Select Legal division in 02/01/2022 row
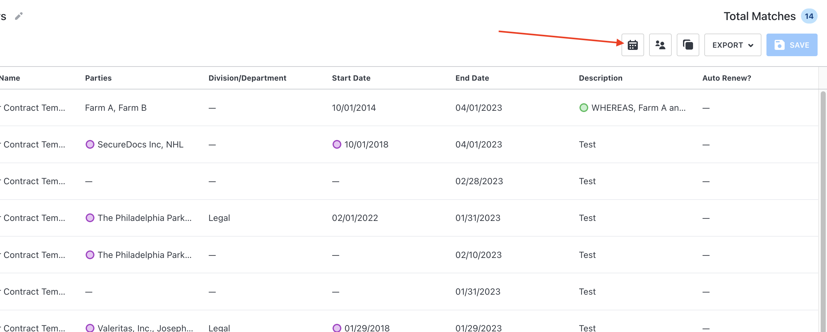Screen dimensions: 827x332 [x=219, y=218]
